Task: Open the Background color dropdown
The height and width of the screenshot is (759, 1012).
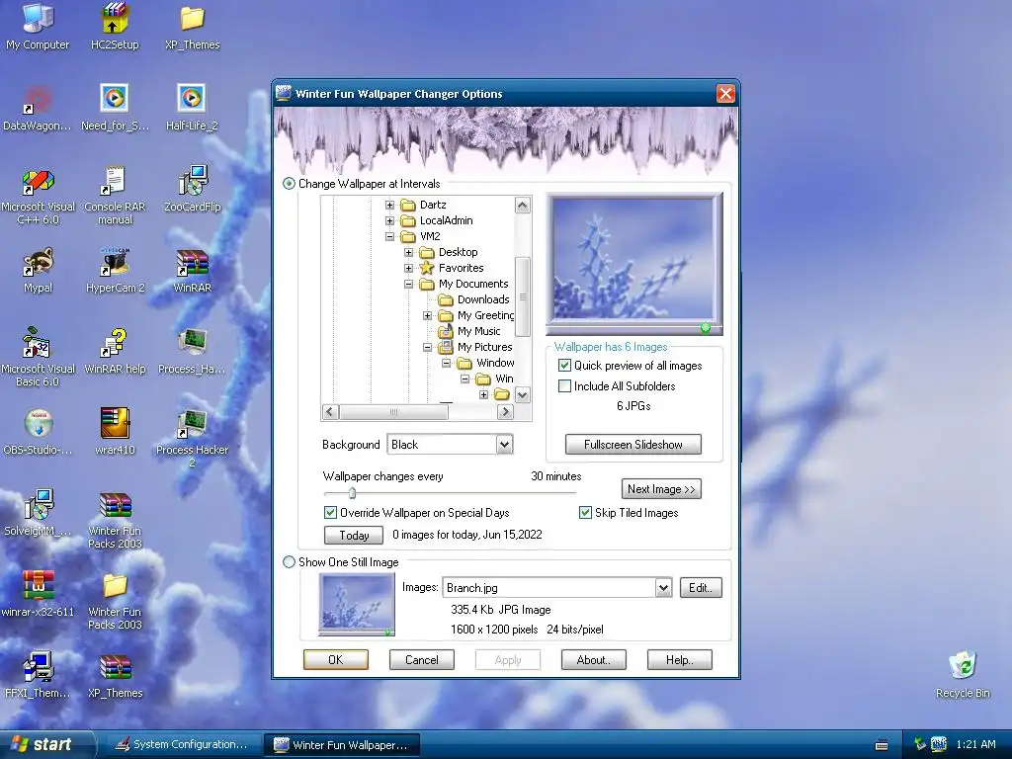Action: click(505, 444)
